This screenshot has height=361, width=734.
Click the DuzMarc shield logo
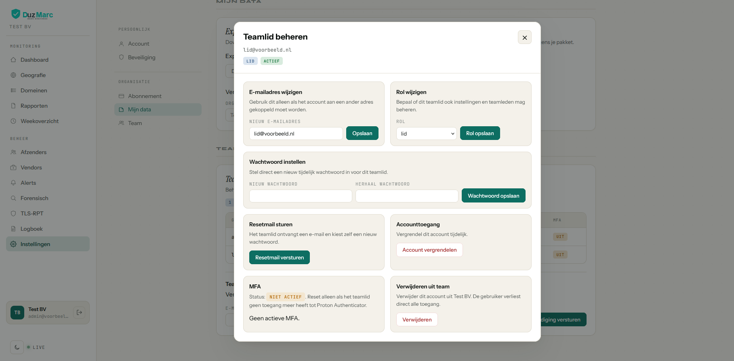click(x=16, y=14)
